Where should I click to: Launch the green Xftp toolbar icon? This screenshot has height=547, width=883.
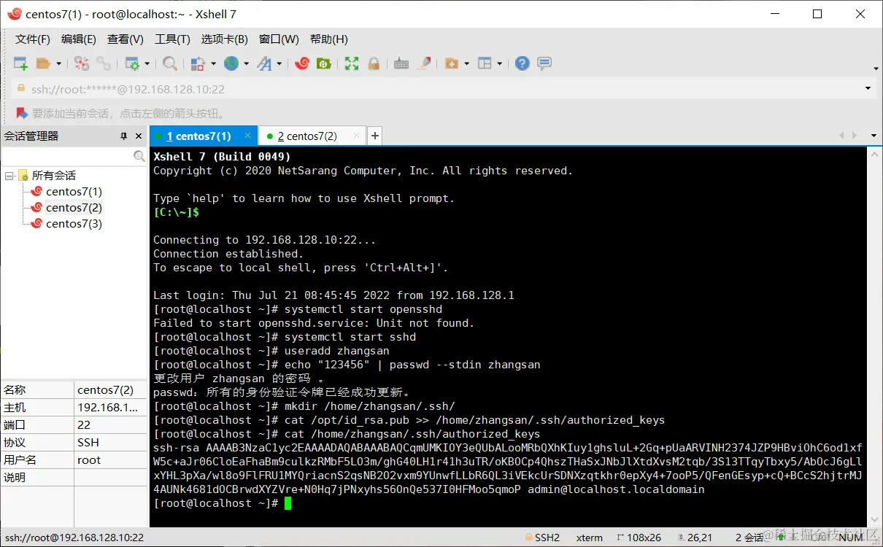[323, 64]
